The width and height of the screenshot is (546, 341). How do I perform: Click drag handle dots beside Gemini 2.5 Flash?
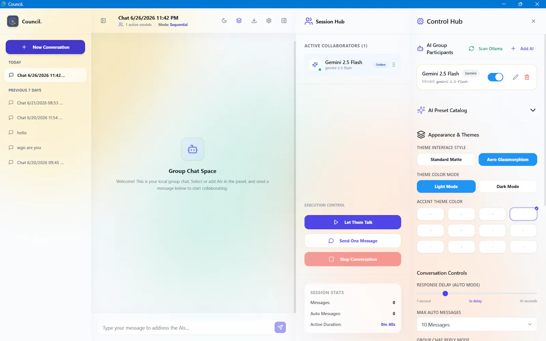(x=394, y=64)
